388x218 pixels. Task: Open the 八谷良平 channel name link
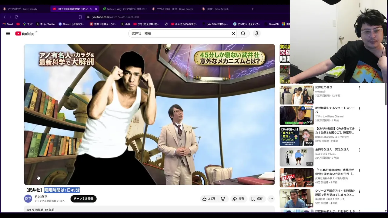click(41, 197)
